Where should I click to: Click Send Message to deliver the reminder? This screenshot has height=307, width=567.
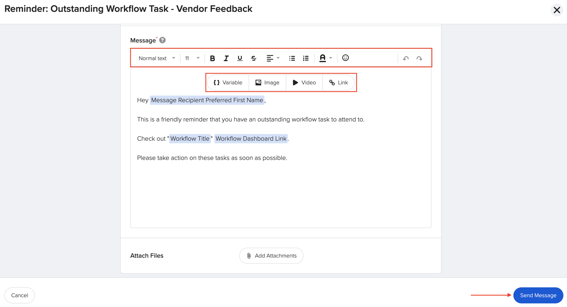coord(538,295)
